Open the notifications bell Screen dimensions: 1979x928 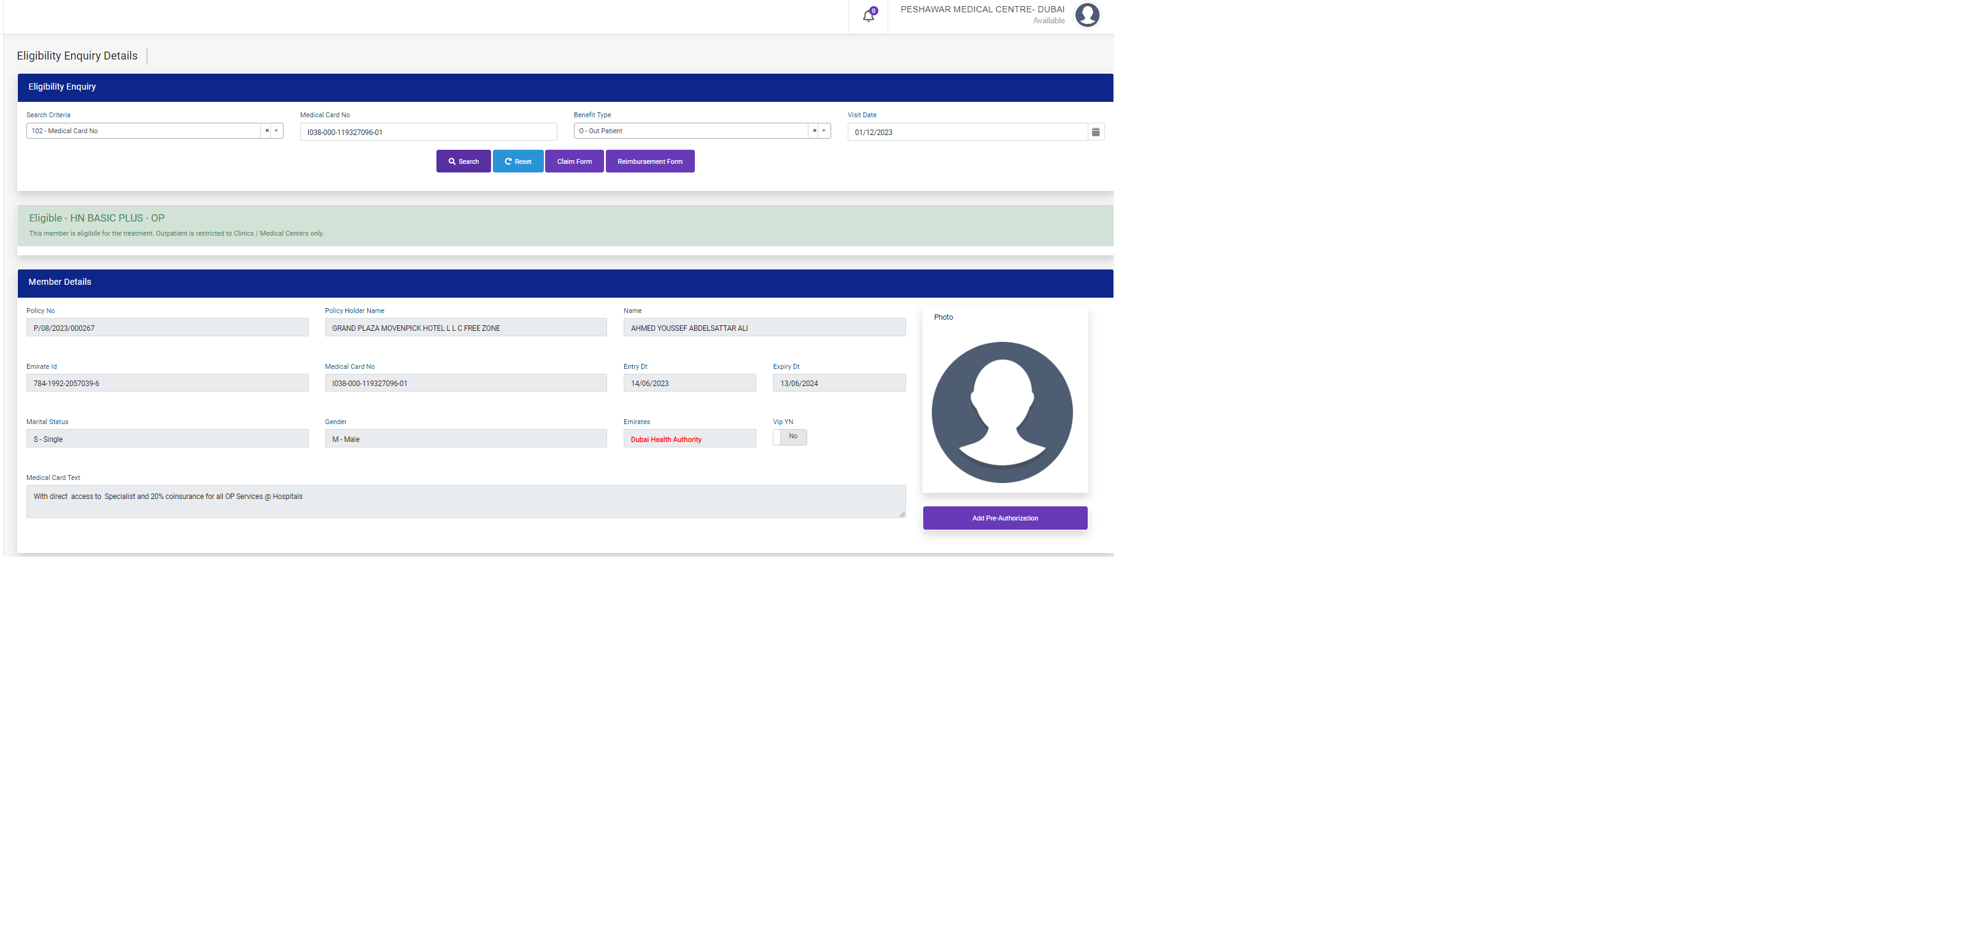868,15
